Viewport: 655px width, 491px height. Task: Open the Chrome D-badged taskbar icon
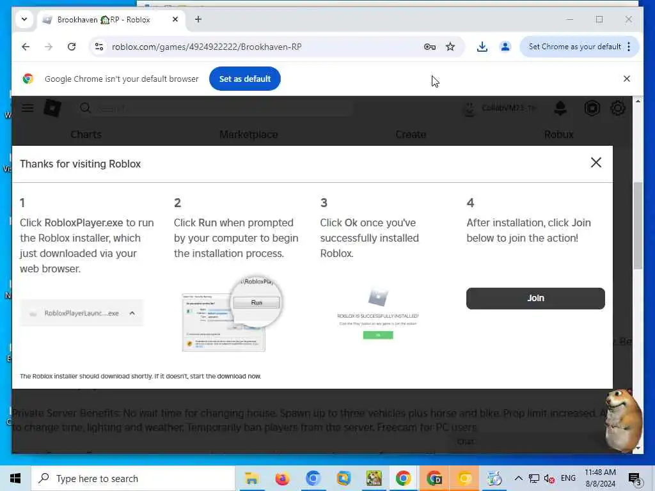[434, 478]
